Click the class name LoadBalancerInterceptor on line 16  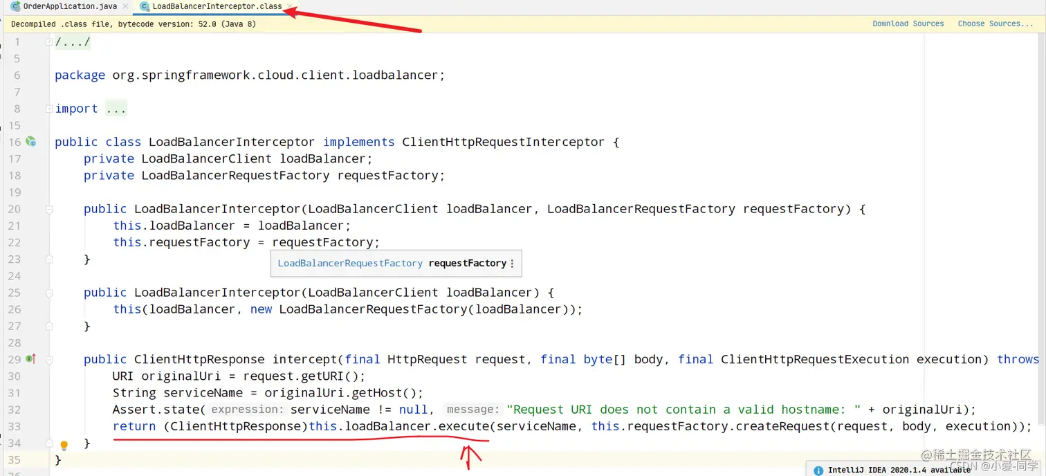(x=232, y=142)
